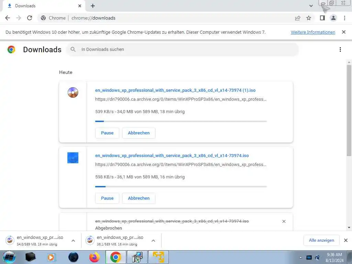Click the round blue tray icon beside the clock
The width and height of the screenshot is (352, 264).
click(x=317, y=257)
